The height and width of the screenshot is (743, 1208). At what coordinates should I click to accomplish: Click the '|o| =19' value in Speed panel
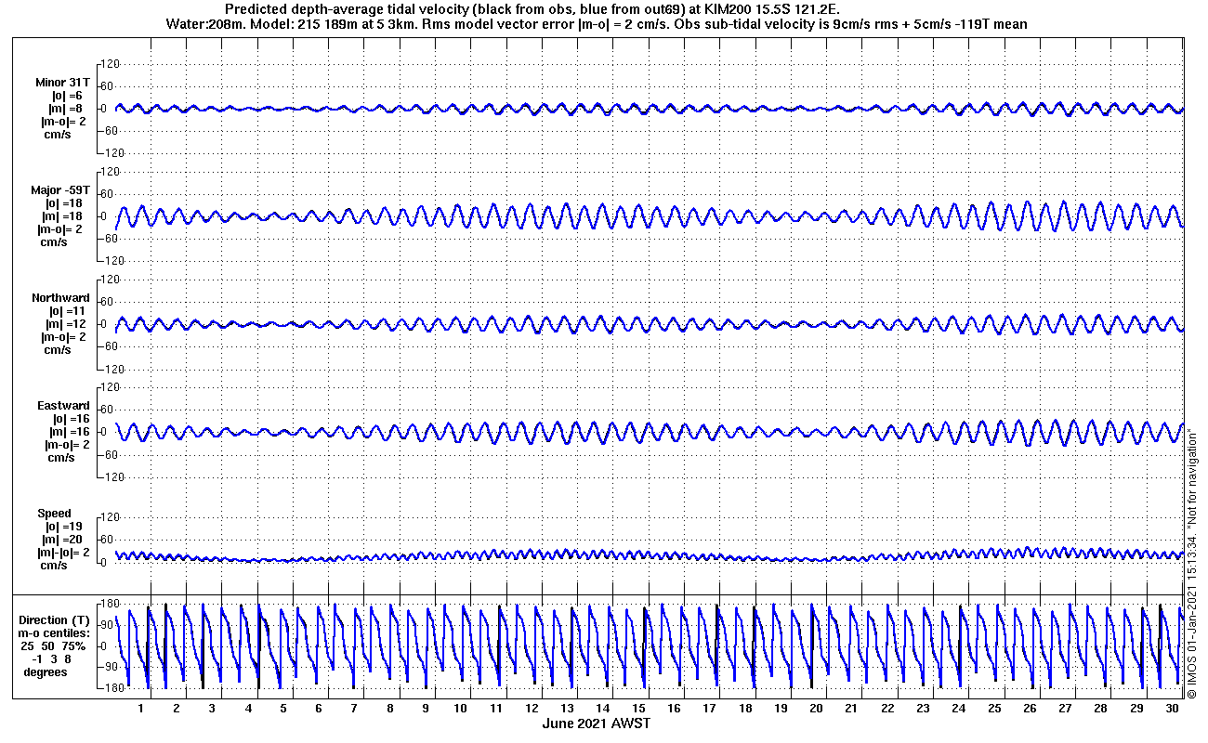point(64,527)
